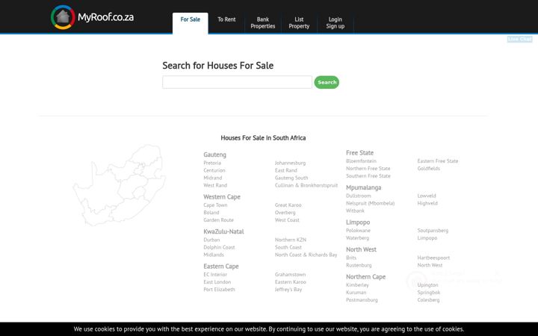Open Free State heading link
The height and width of the screenshot is (336, 538).
pyautogui.click(x=359, y=152)
